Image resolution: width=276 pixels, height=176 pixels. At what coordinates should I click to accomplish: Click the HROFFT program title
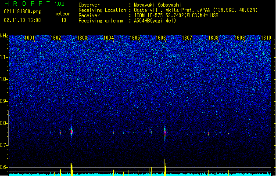tap(27, 4)
